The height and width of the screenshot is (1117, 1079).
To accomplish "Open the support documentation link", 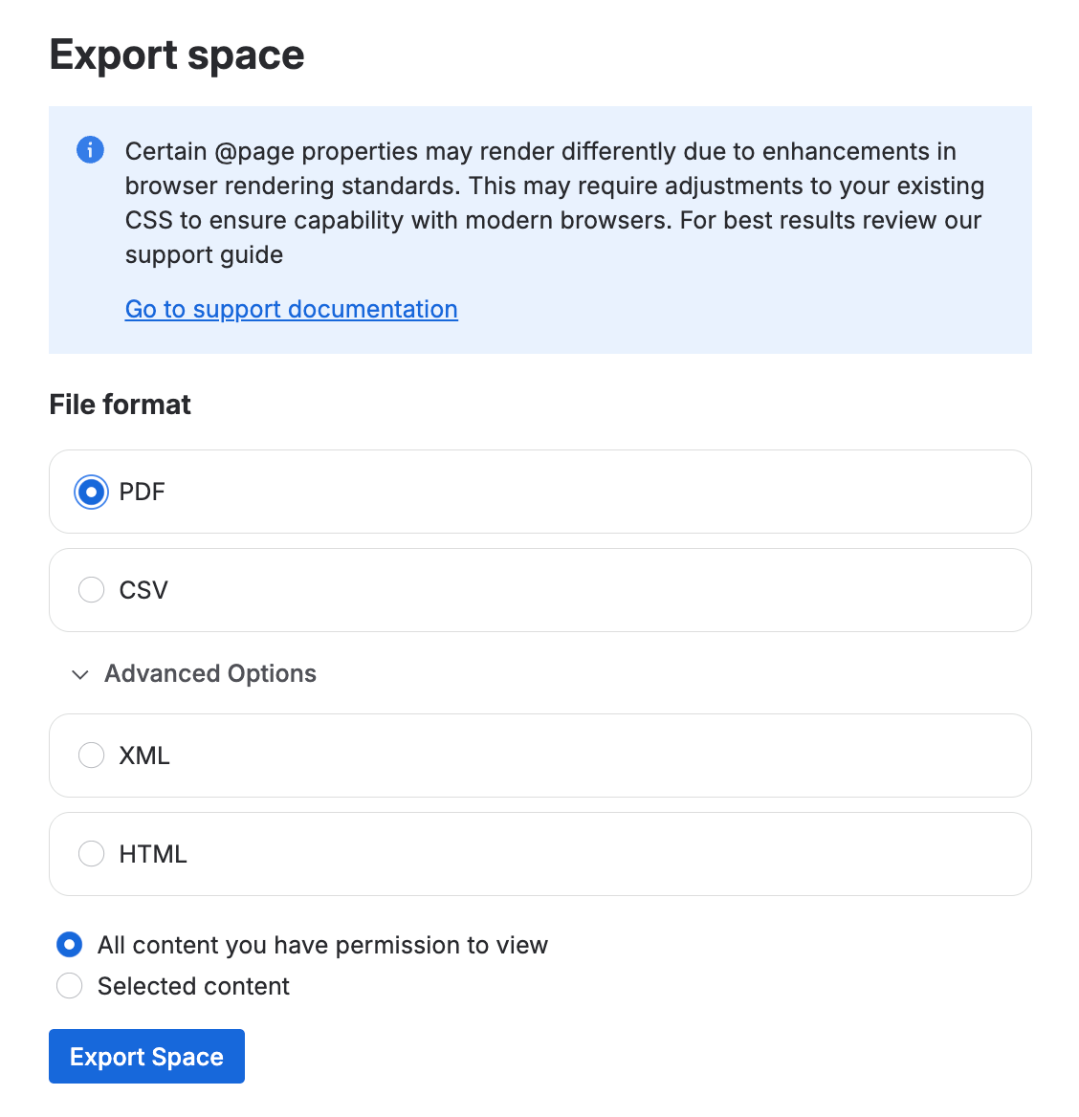I will click(291, 309).
